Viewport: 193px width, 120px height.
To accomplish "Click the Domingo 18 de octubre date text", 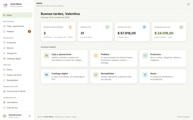I will click(x=55, y=17).
